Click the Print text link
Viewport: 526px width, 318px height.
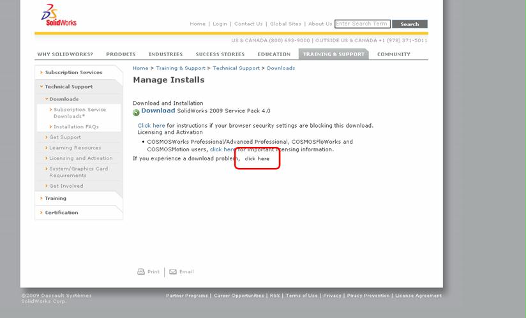click(154, 272)
